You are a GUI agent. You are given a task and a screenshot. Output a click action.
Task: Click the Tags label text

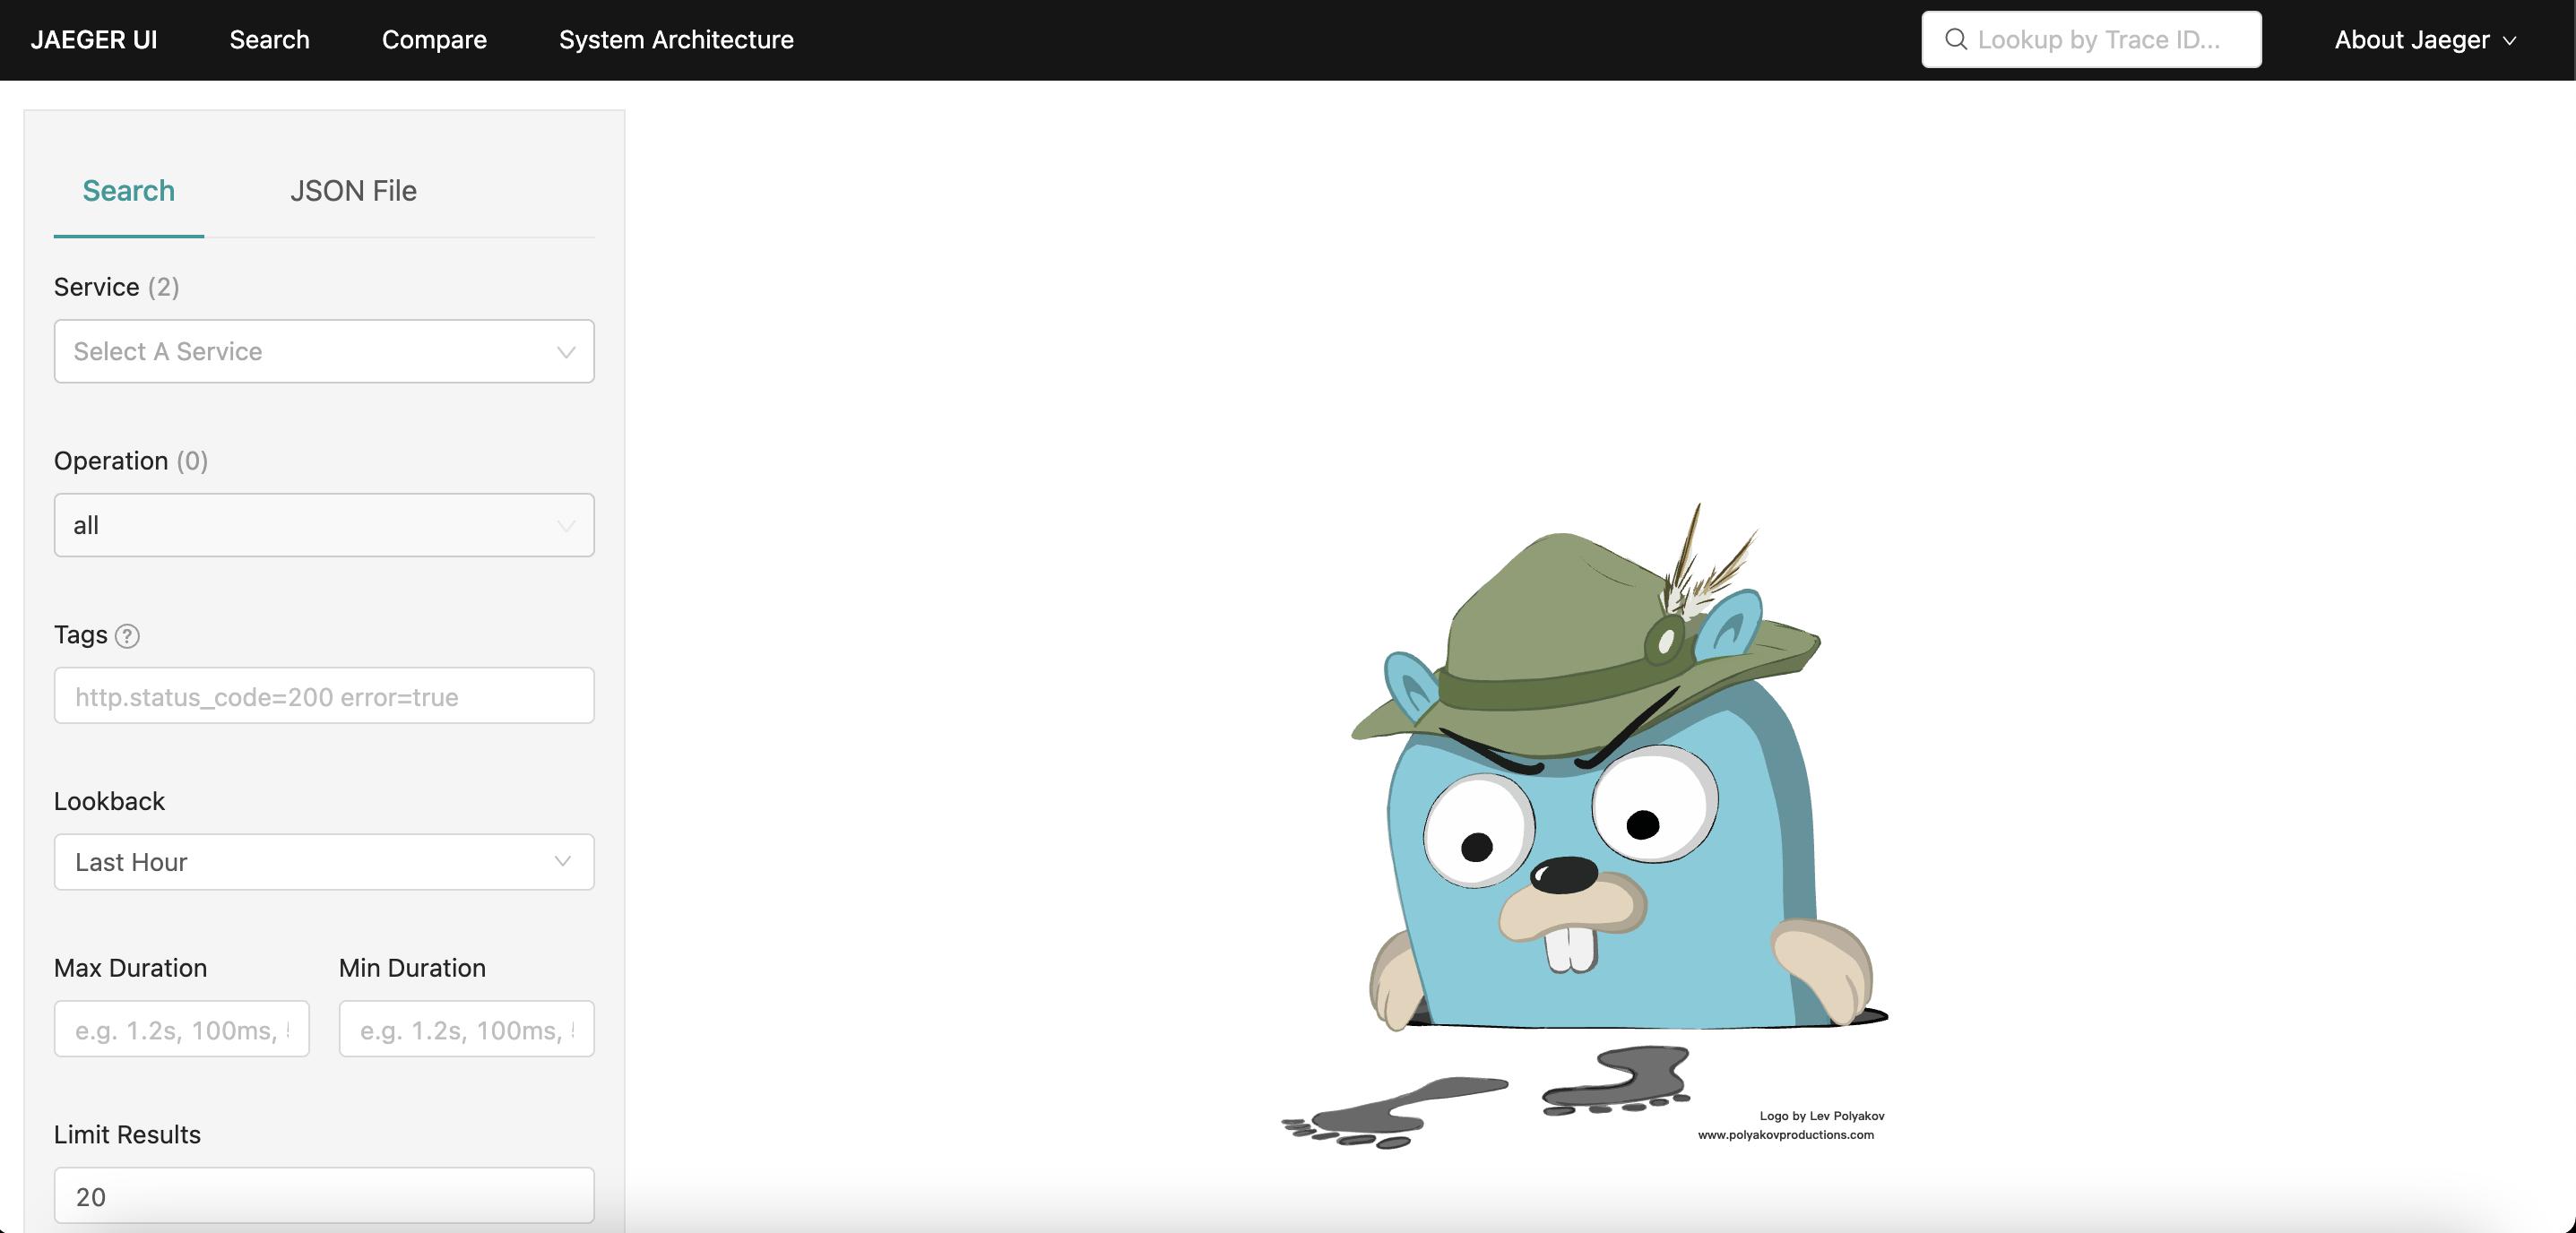[81, 635]
